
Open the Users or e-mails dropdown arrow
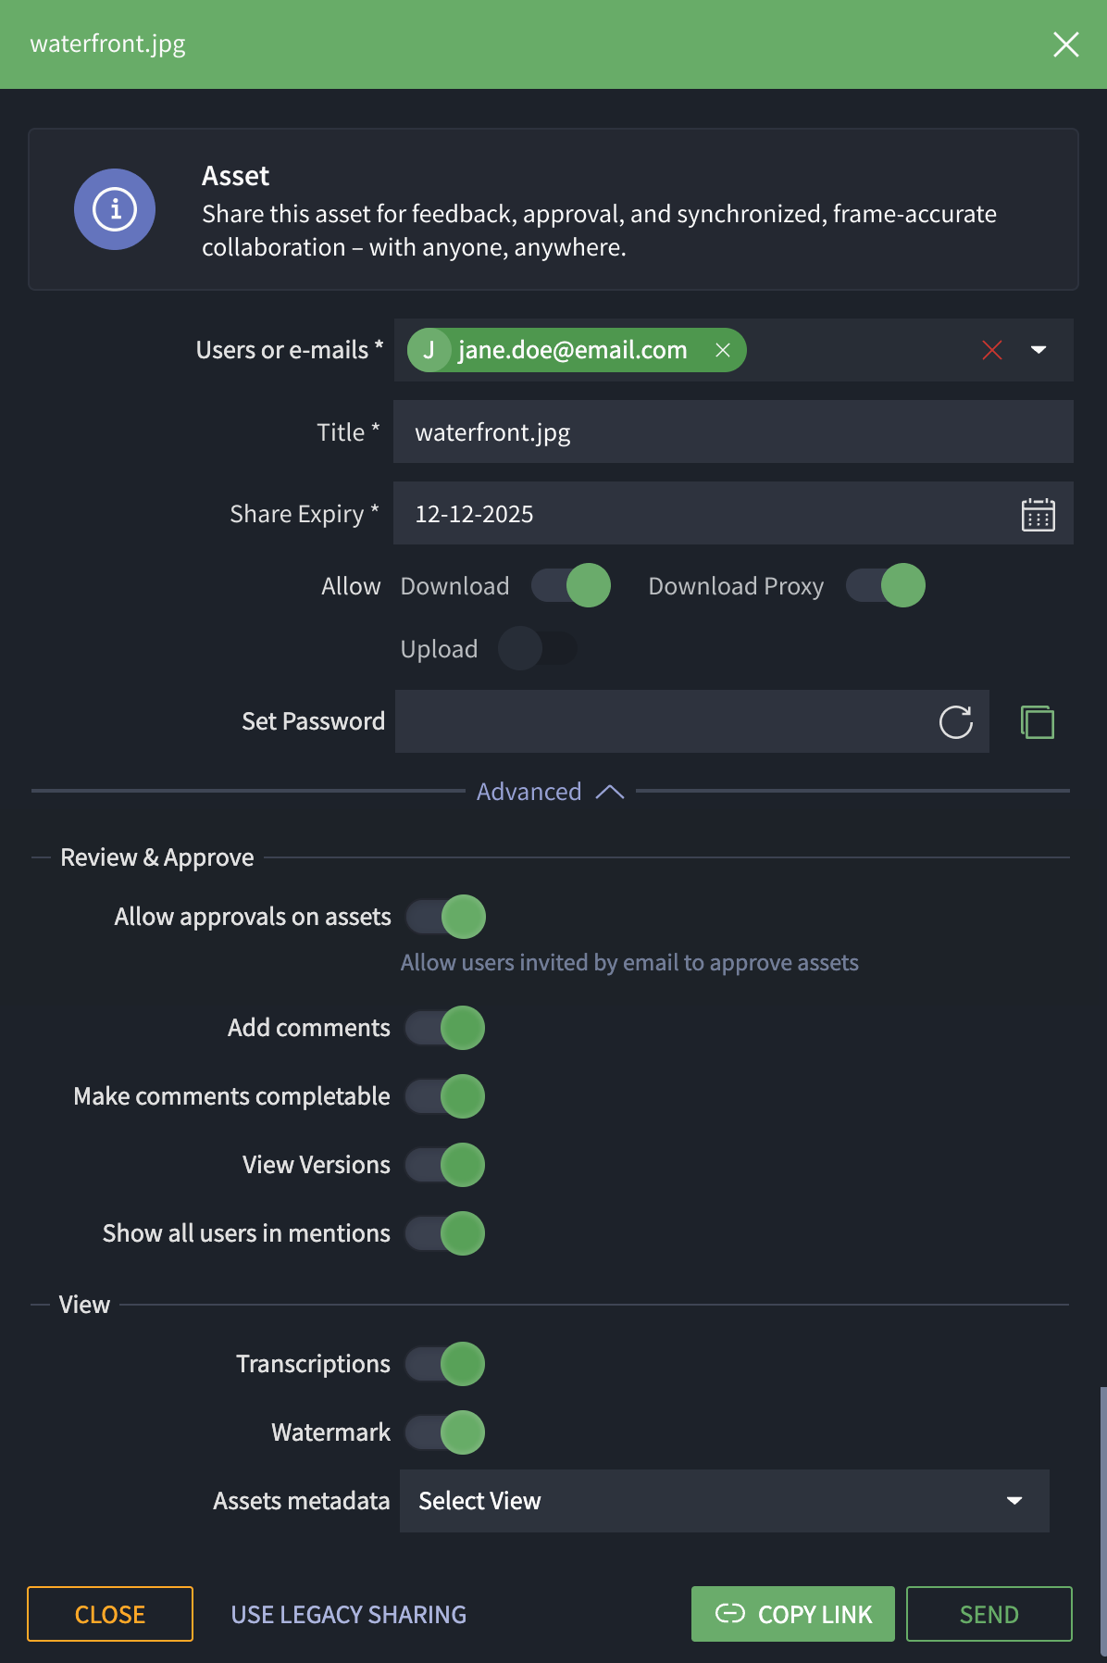click(x=1039, y=350)
